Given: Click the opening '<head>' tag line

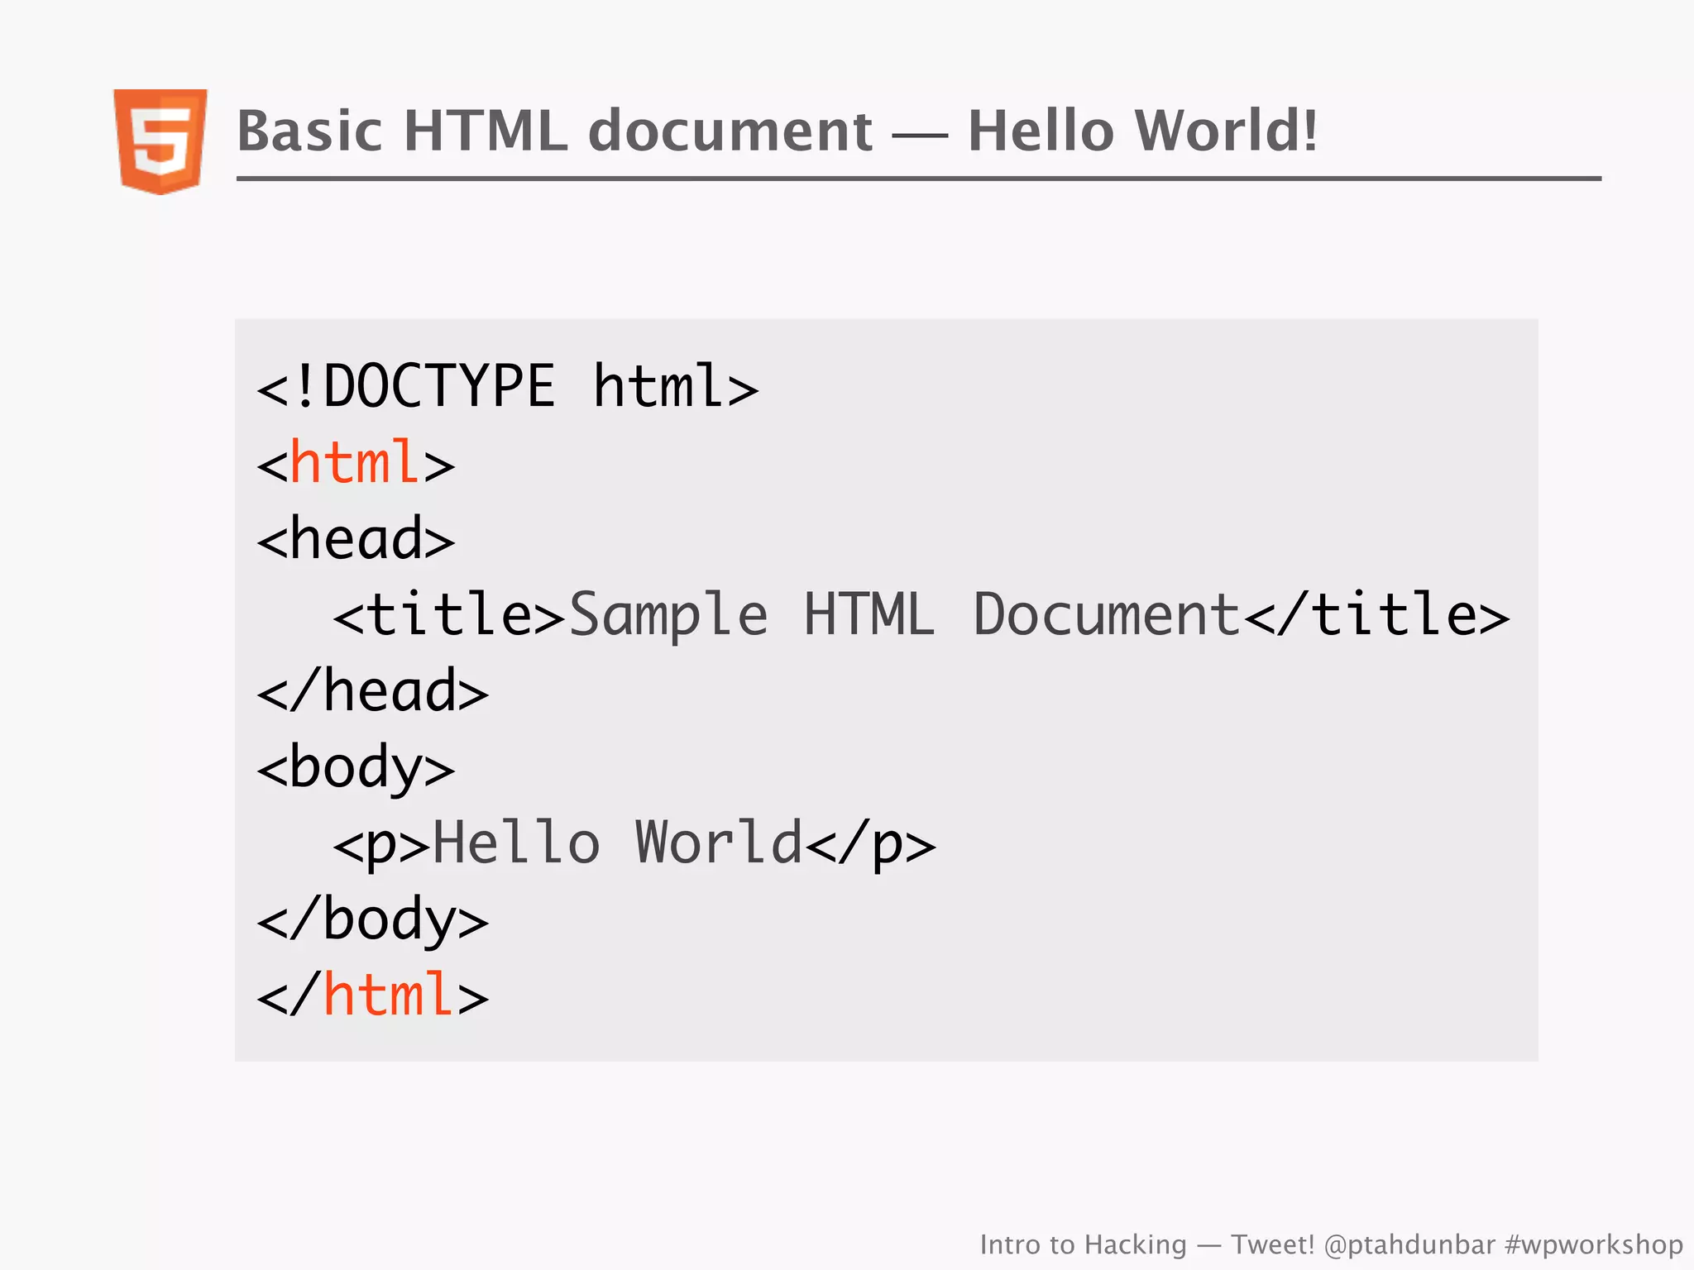Looking at the screenshot, I should click(356, 538).
